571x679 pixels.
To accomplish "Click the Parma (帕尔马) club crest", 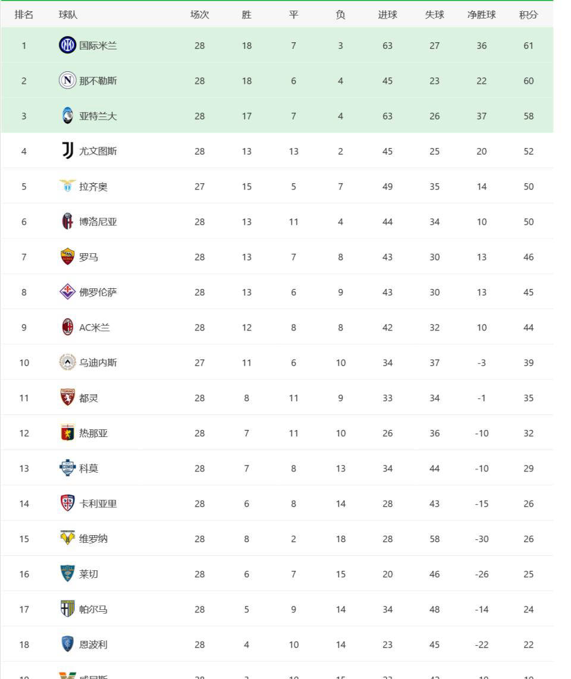I will [x=67, y=609].
